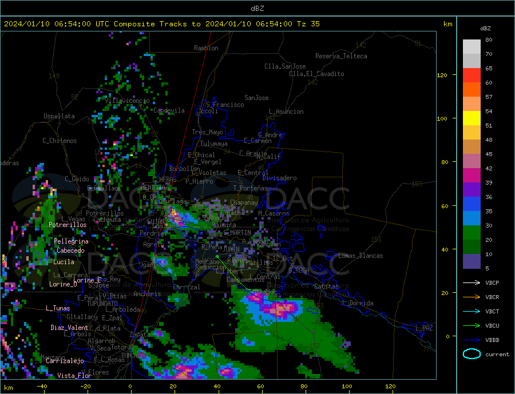Viewport: 515px width, 394px height.
Task: Click the 'Tres_Mayo' map label
Action: pos(208,132)
